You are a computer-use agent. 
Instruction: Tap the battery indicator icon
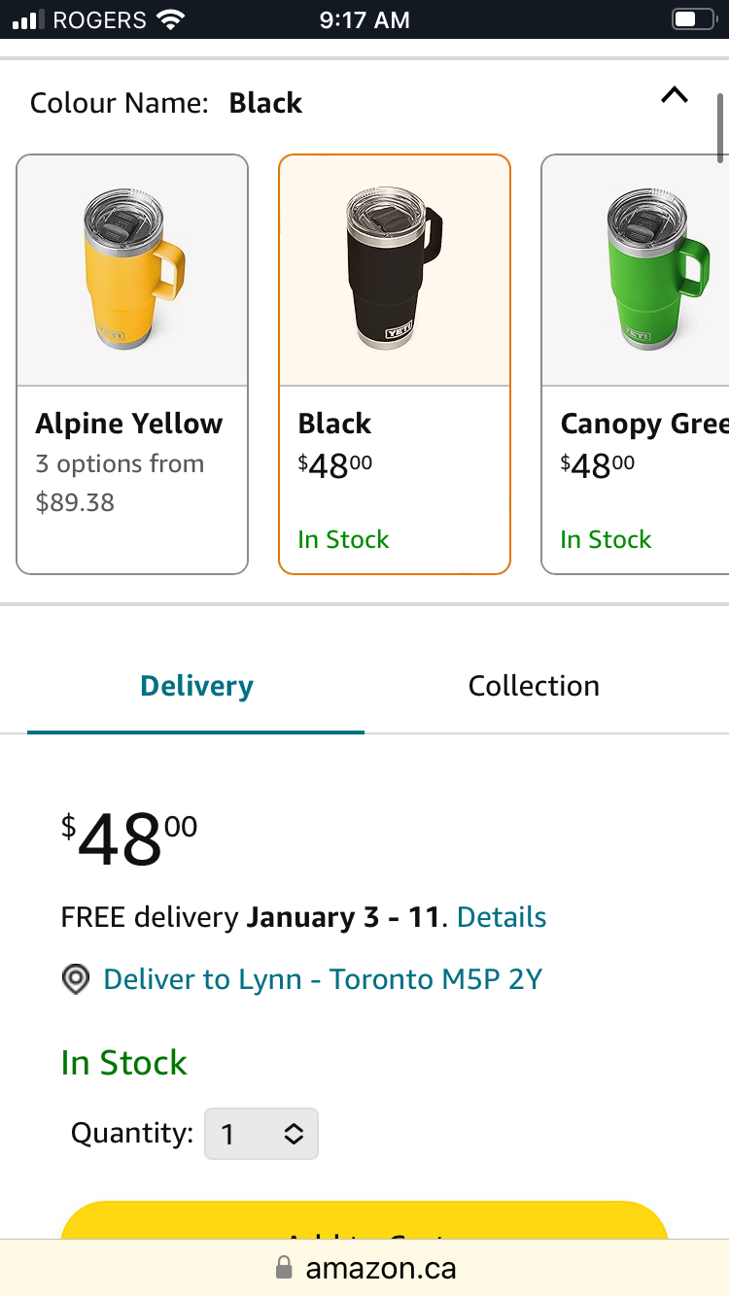pos(692,20)
